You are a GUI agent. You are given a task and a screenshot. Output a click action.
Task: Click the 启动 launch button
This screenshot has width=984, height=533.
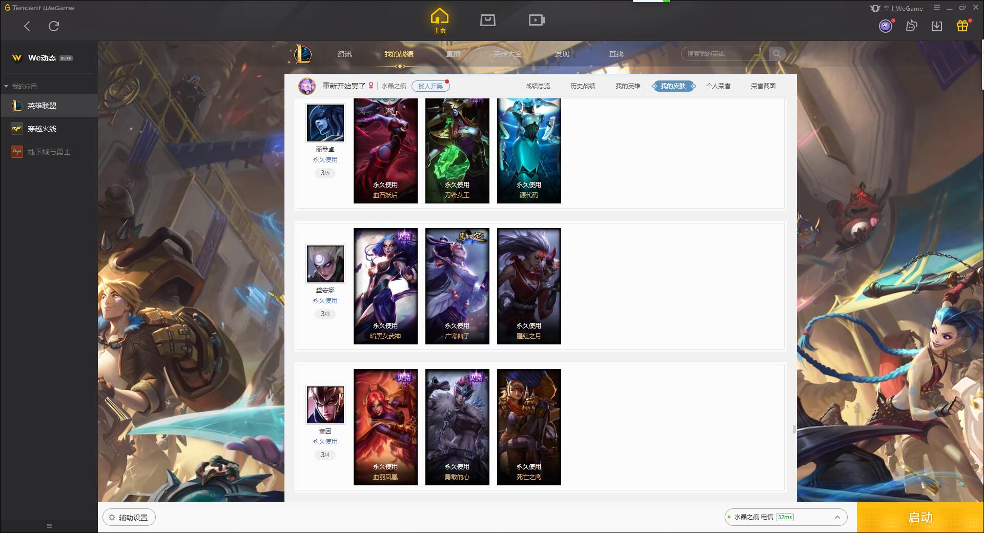tap(920, 517)
